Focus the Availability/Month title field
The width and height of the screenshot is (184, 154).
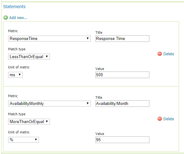click(122, 103)
